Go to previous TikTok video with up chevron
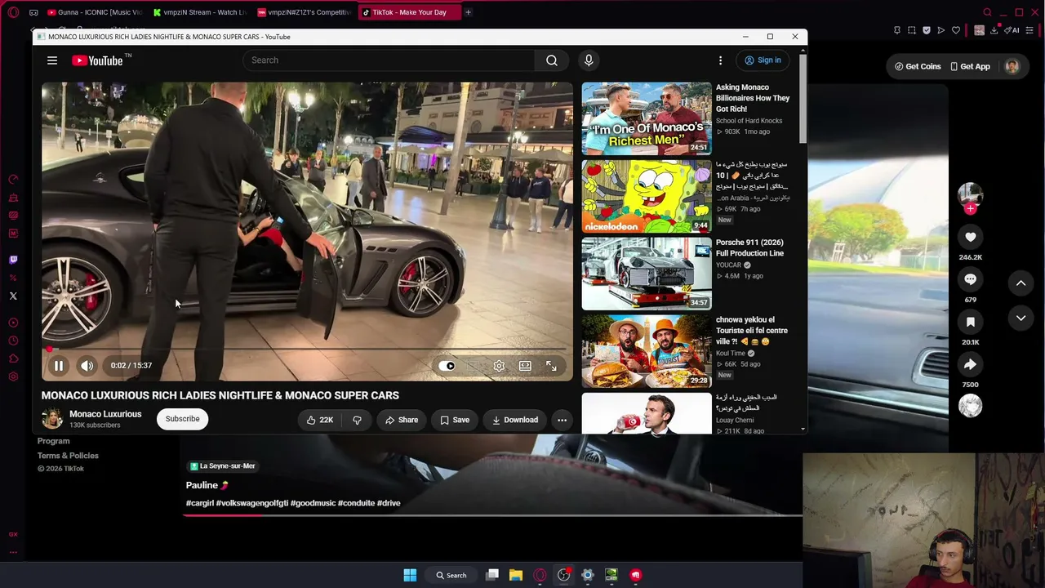The height and width of the screenshot is (588, 1045). (x=1021, y=283)
